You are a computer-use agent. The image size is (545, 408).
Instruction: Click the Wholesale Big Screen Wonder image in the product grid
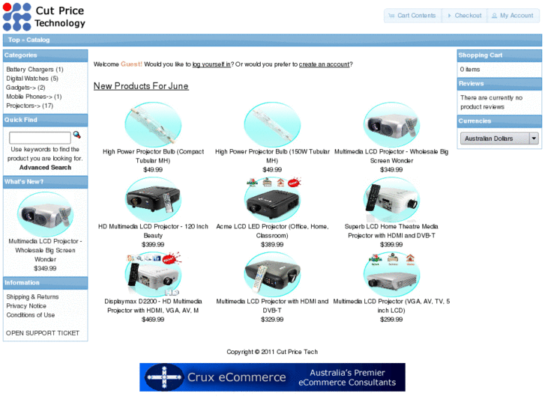click(x=391, y=124)
